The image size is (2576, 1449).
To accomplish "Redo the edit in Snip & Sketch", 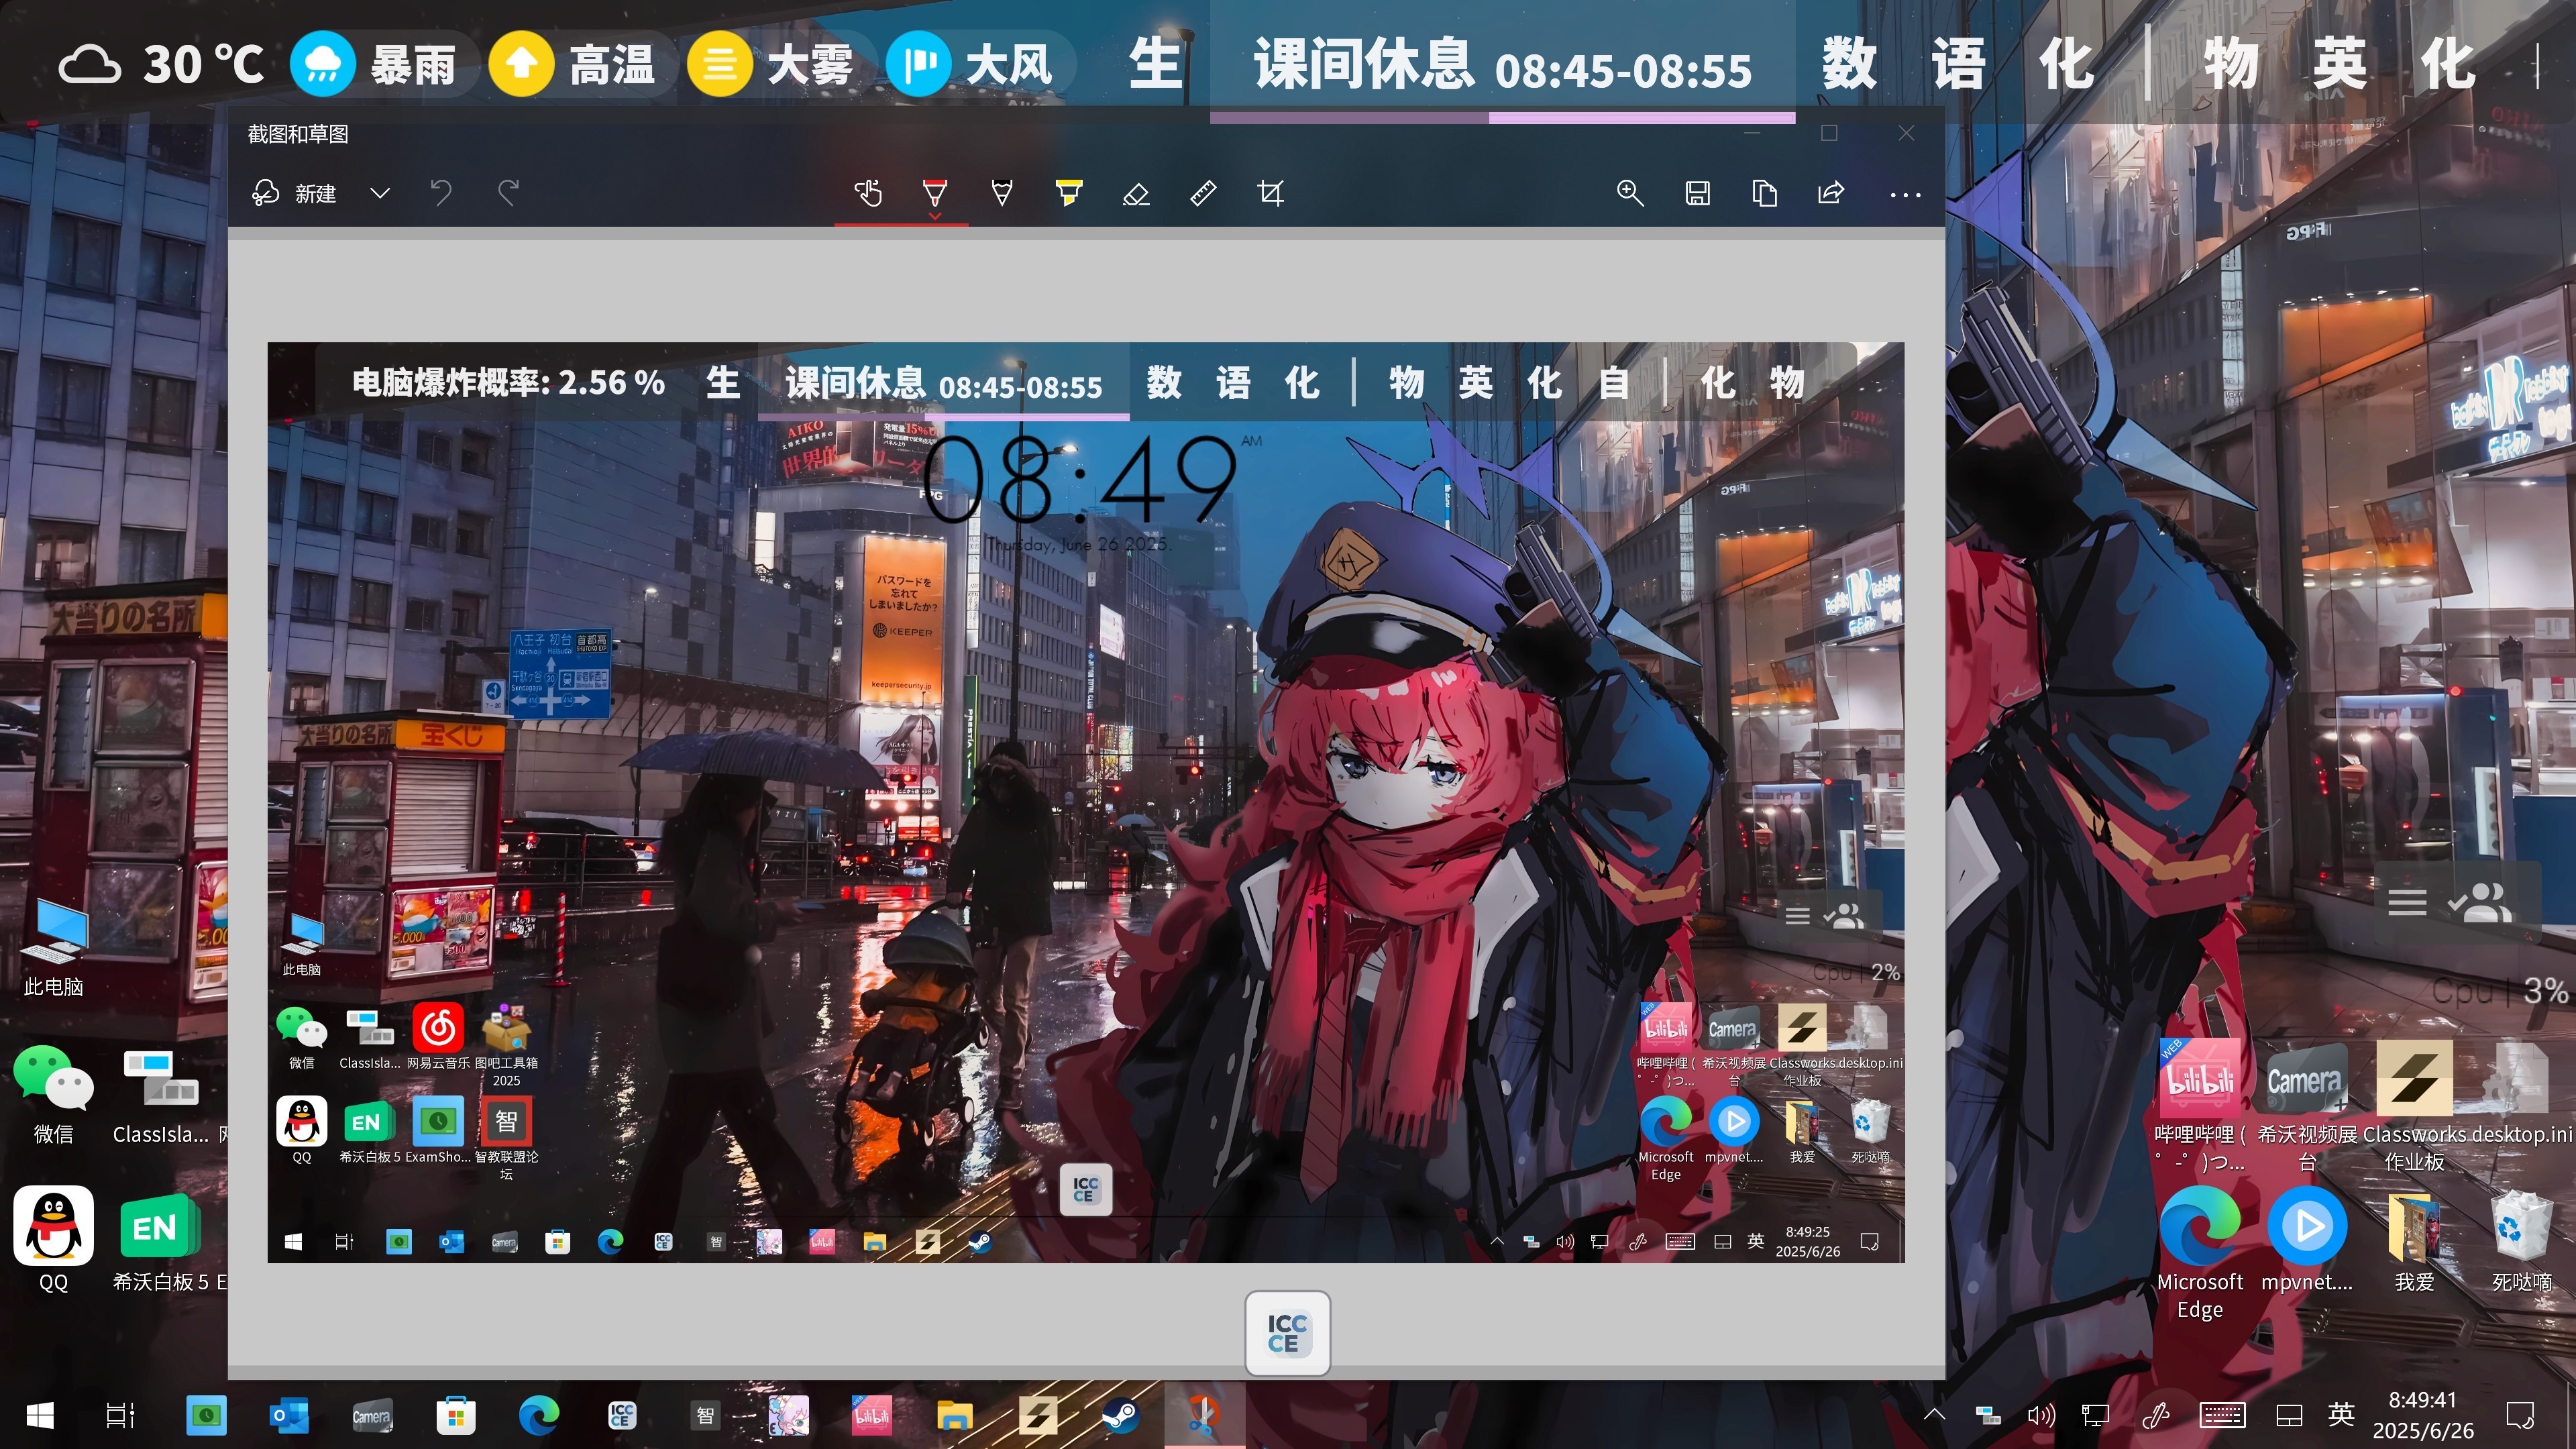I will [508, 193].
